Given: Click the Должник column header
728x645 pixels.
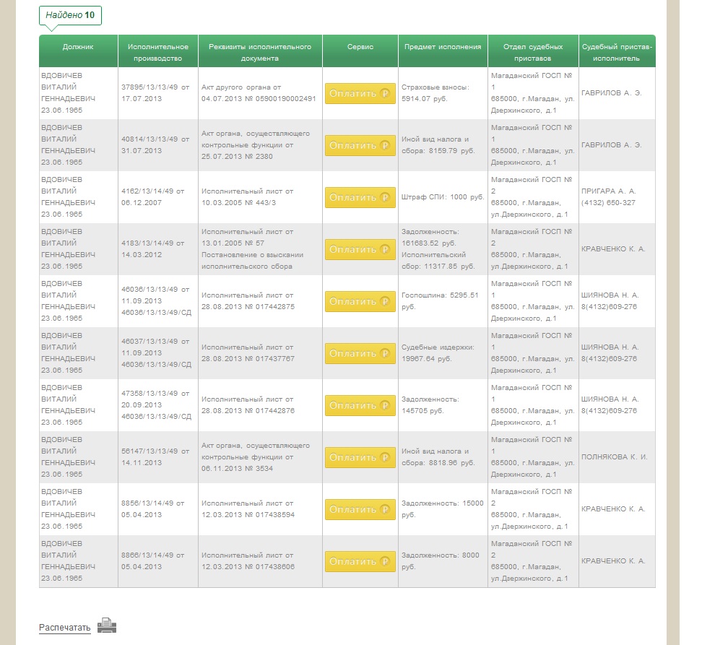Looking at the screenshot, I should pos(78,47).
